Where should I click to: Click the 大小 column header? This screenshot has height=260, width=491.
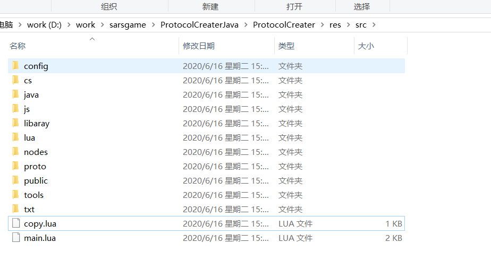(366, 46)
